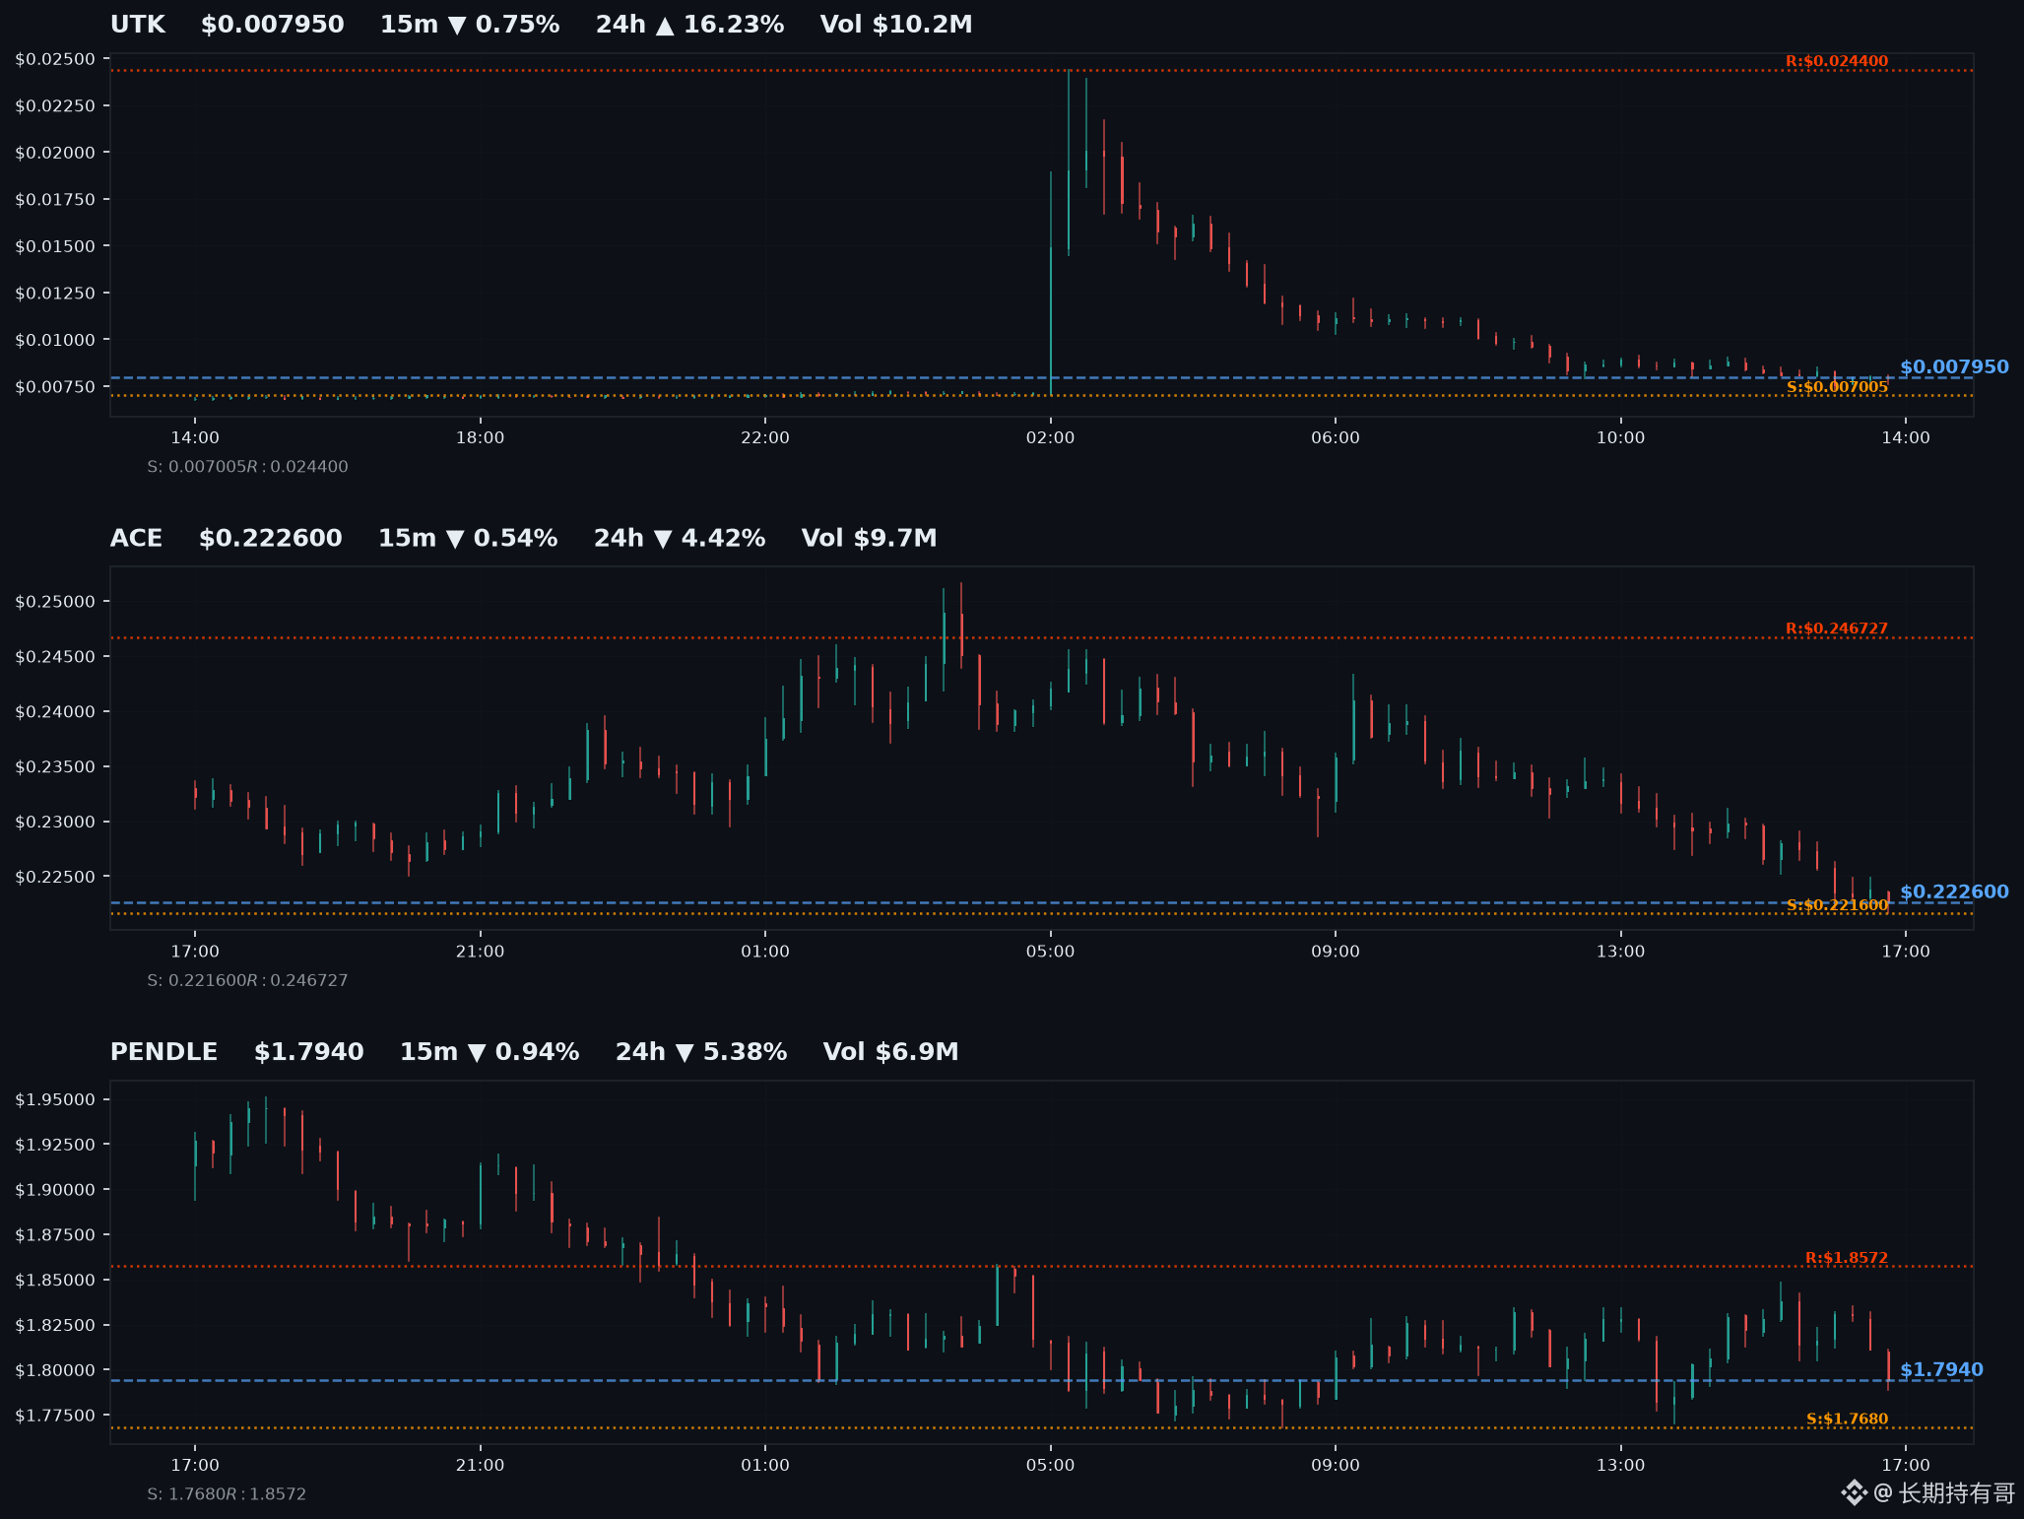Click the blue $1.7940 current price tag
The image size is (2024, 1519).
point(1941,1370)
